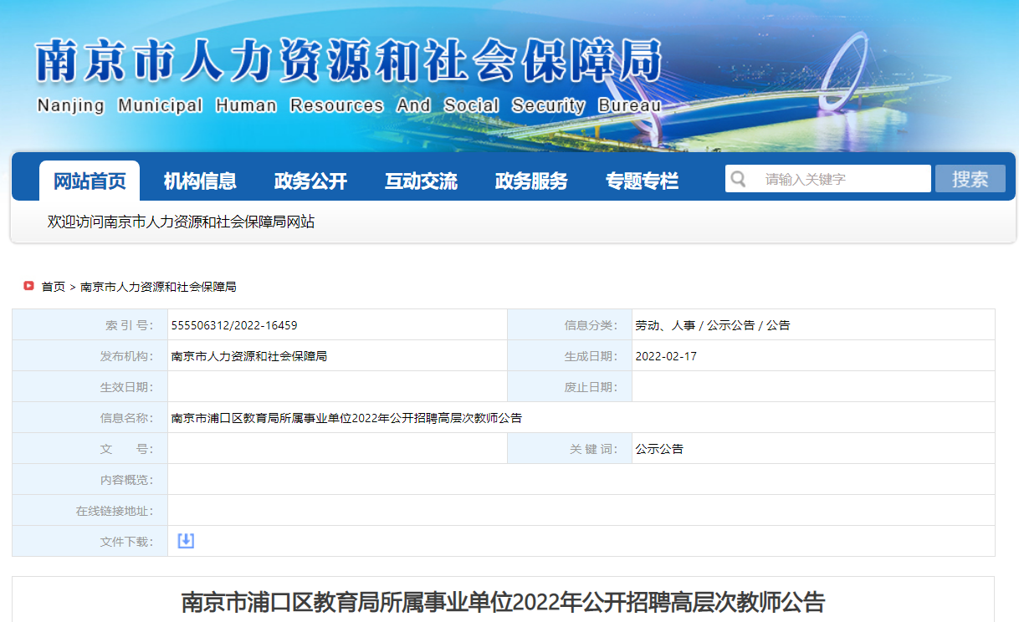
Task: Select the 信息分类 value 劳动、人事 / 公示公告 / 公告
Action: [713, 325]
